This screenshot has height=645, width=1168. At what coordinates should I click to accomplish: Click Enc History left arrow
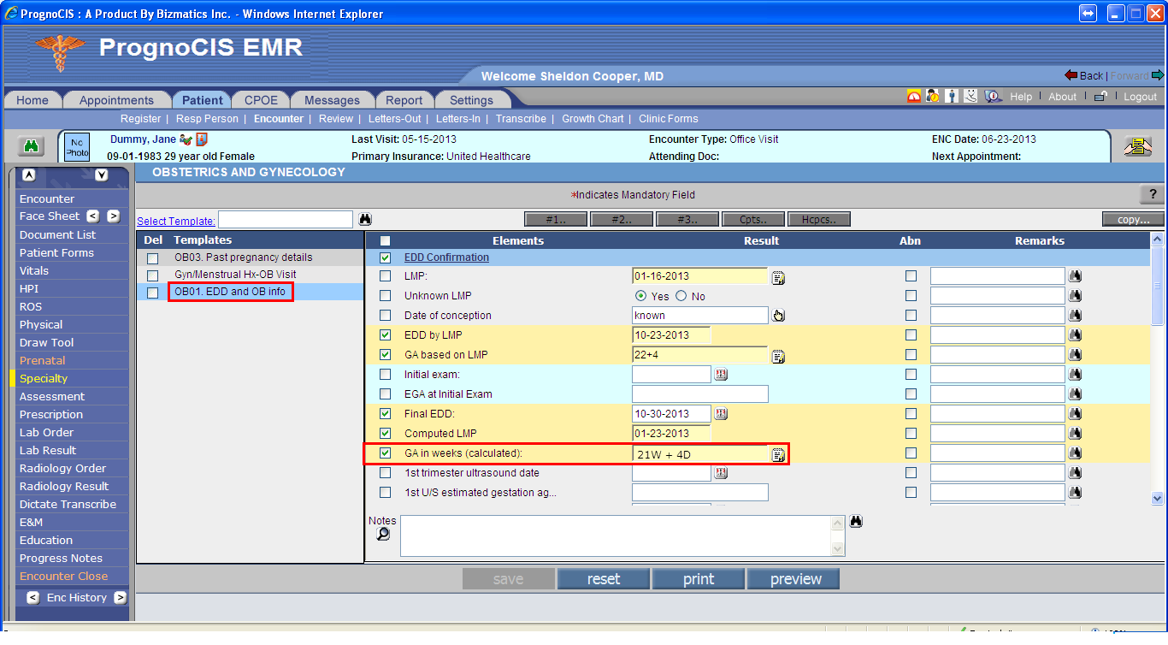[33, 598]
